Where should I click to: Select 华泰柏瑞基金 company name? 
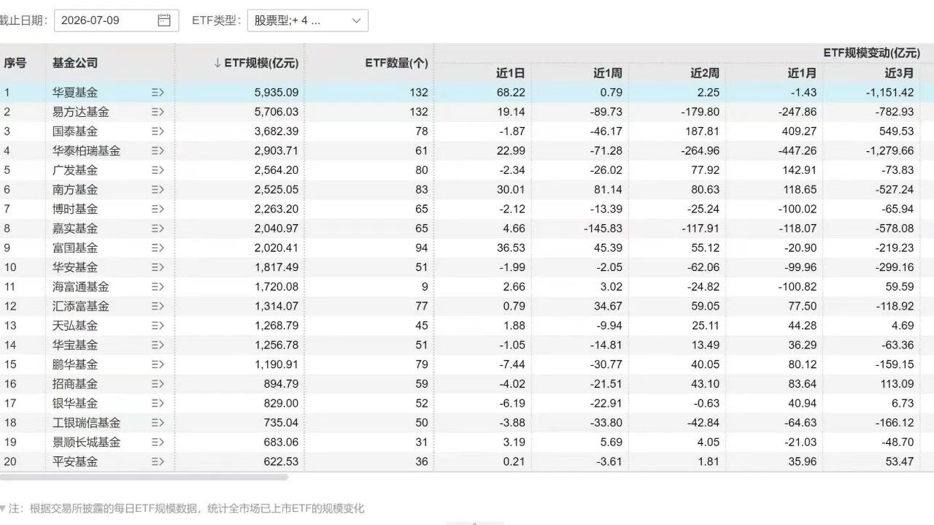coord(86,150)
